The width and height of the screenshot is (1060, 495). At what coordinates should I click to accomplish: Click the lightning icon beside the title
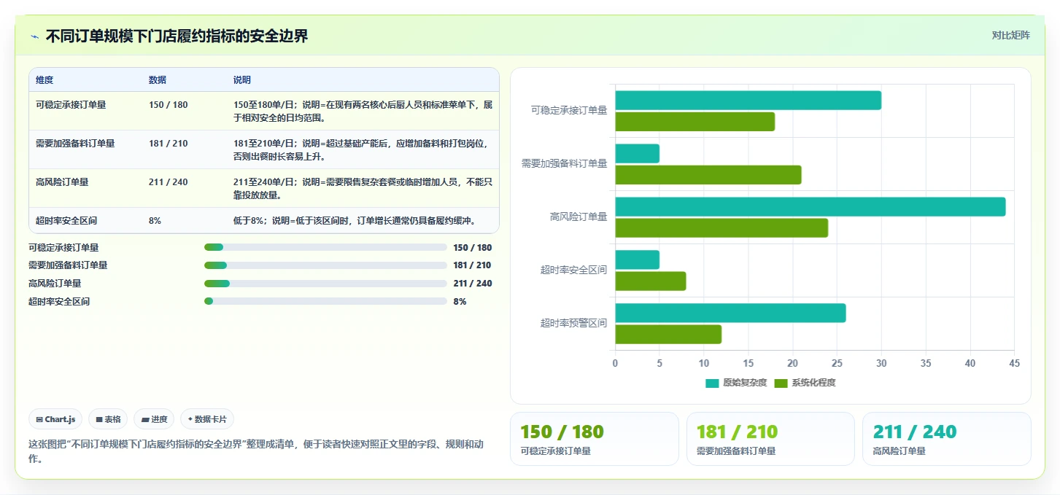point(34,36)
